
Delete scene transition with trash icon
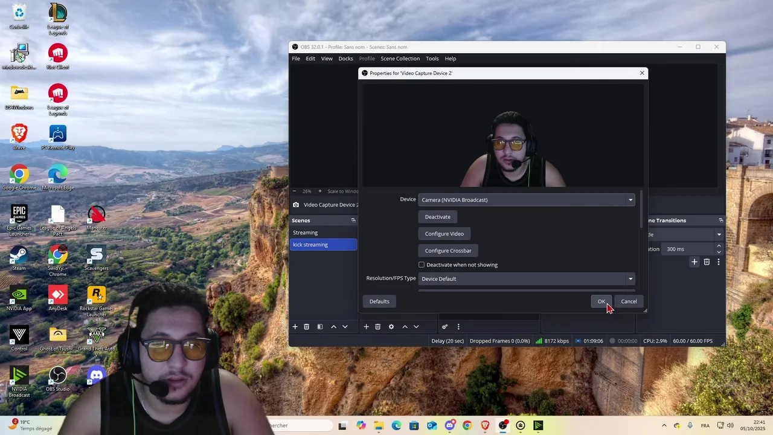(x=707, y=262)
